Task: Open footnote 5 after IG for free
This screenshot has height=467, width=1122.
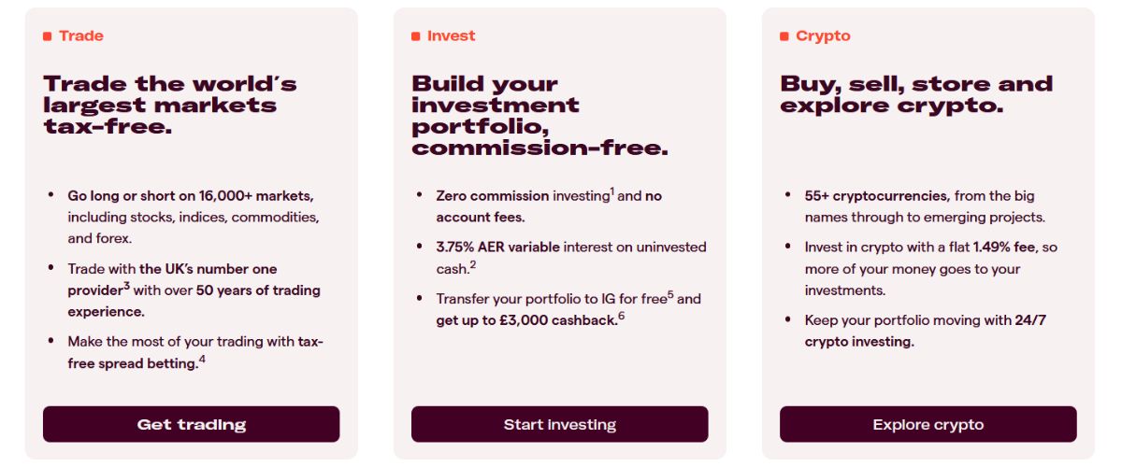Action: 670,295
